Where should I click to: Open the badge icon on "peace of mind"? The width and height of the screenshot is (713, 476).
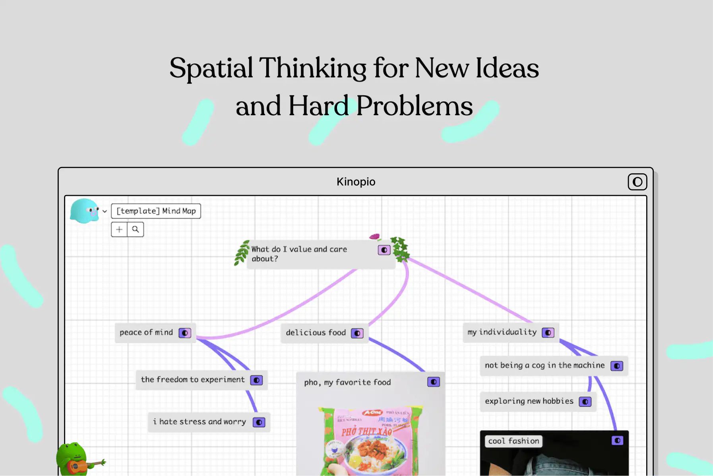tap(184, 333)
